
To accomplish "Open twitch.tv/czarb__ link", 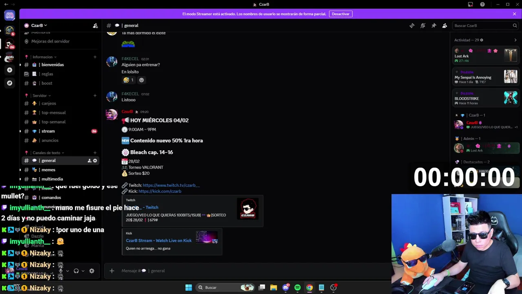I will pyautogui.click(x=171, y=185).
